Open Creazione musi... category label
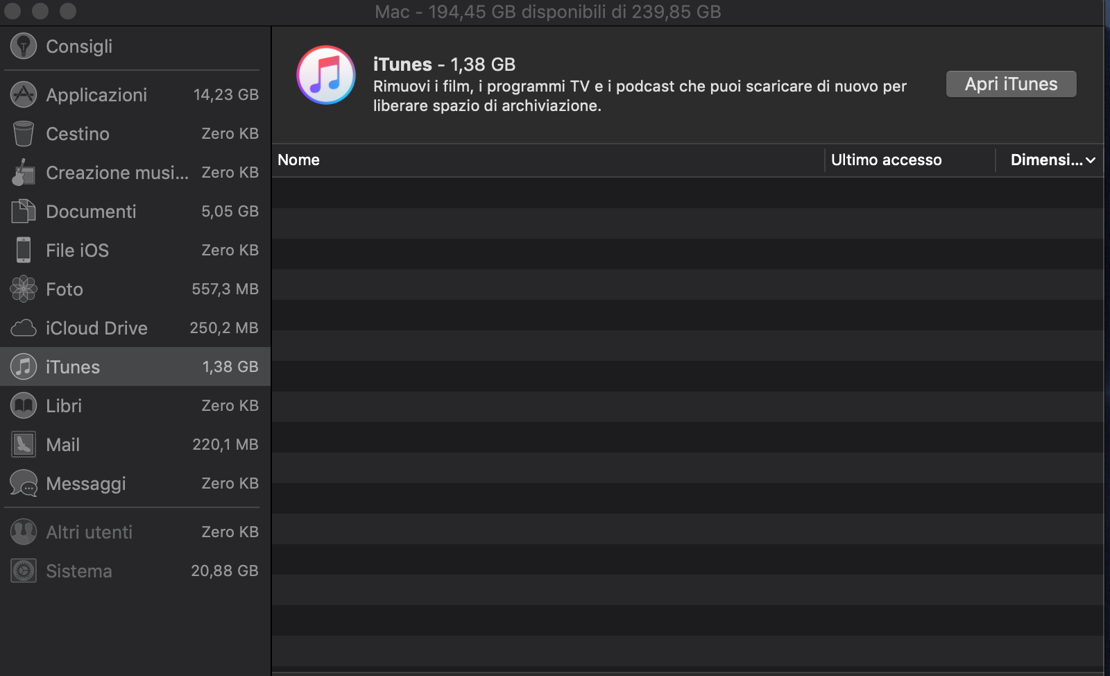 pyautogui.click(x=117, y=173)
